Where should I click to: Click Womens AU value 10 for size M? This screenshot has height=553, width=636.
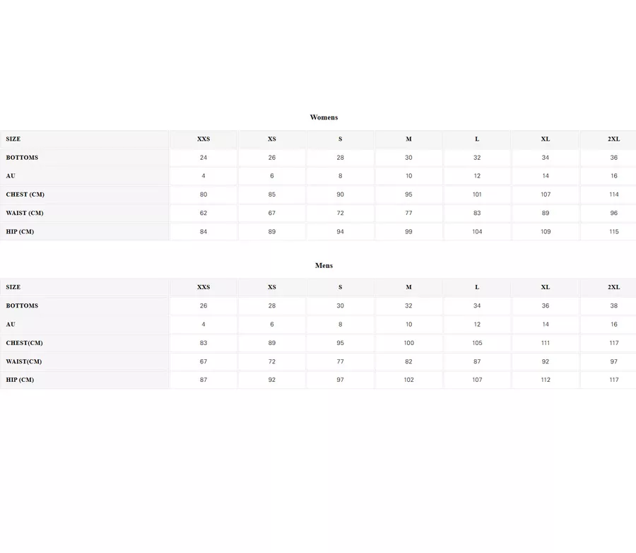(408, 176)
